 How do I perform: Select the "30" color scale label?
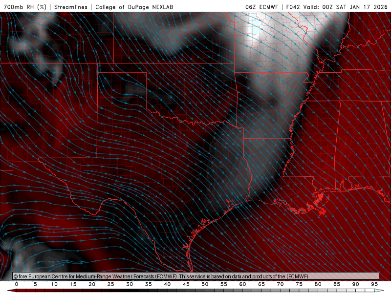pos(130,284)
